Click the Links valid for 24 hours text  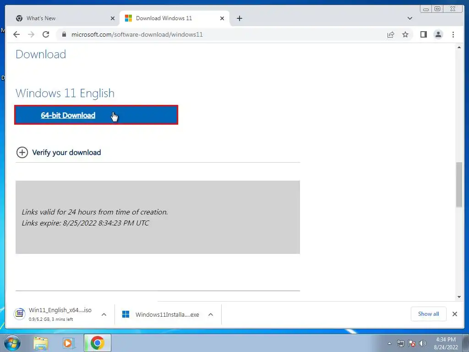coord(95,212)
